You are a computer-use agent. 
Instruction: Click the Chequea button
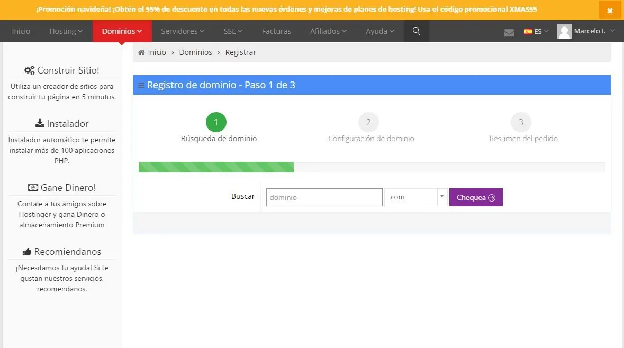476,197
